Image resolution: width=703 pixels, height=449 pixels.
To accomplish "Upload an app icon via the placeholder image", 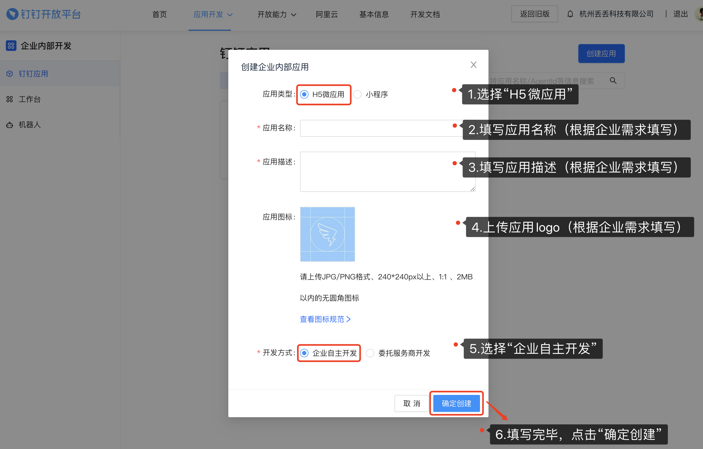I will [x=328, y=234].
